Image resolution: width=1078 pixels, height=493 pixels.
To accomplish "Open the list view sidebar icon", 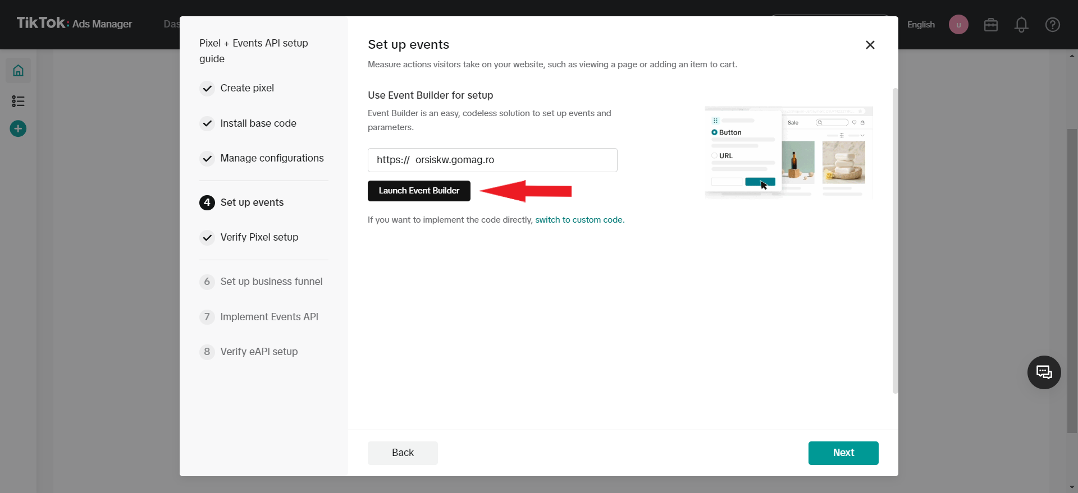I will [18, 101].
